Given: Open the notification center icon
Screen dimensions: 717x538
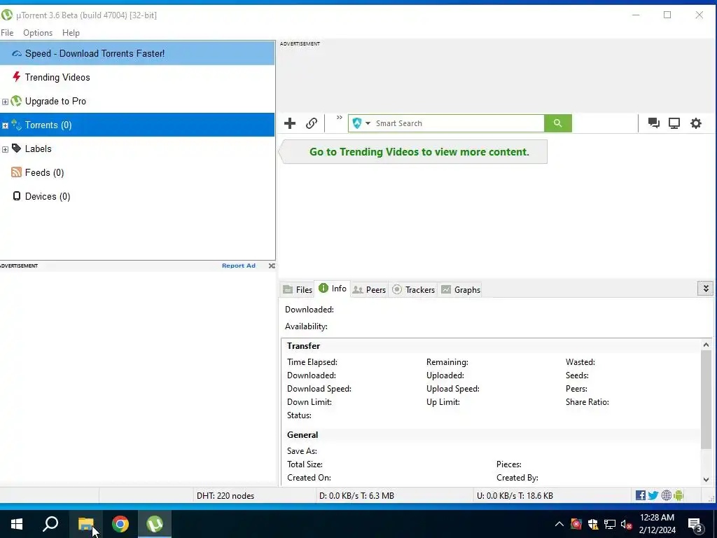Looking at the screenshot, I should point(695,525).
